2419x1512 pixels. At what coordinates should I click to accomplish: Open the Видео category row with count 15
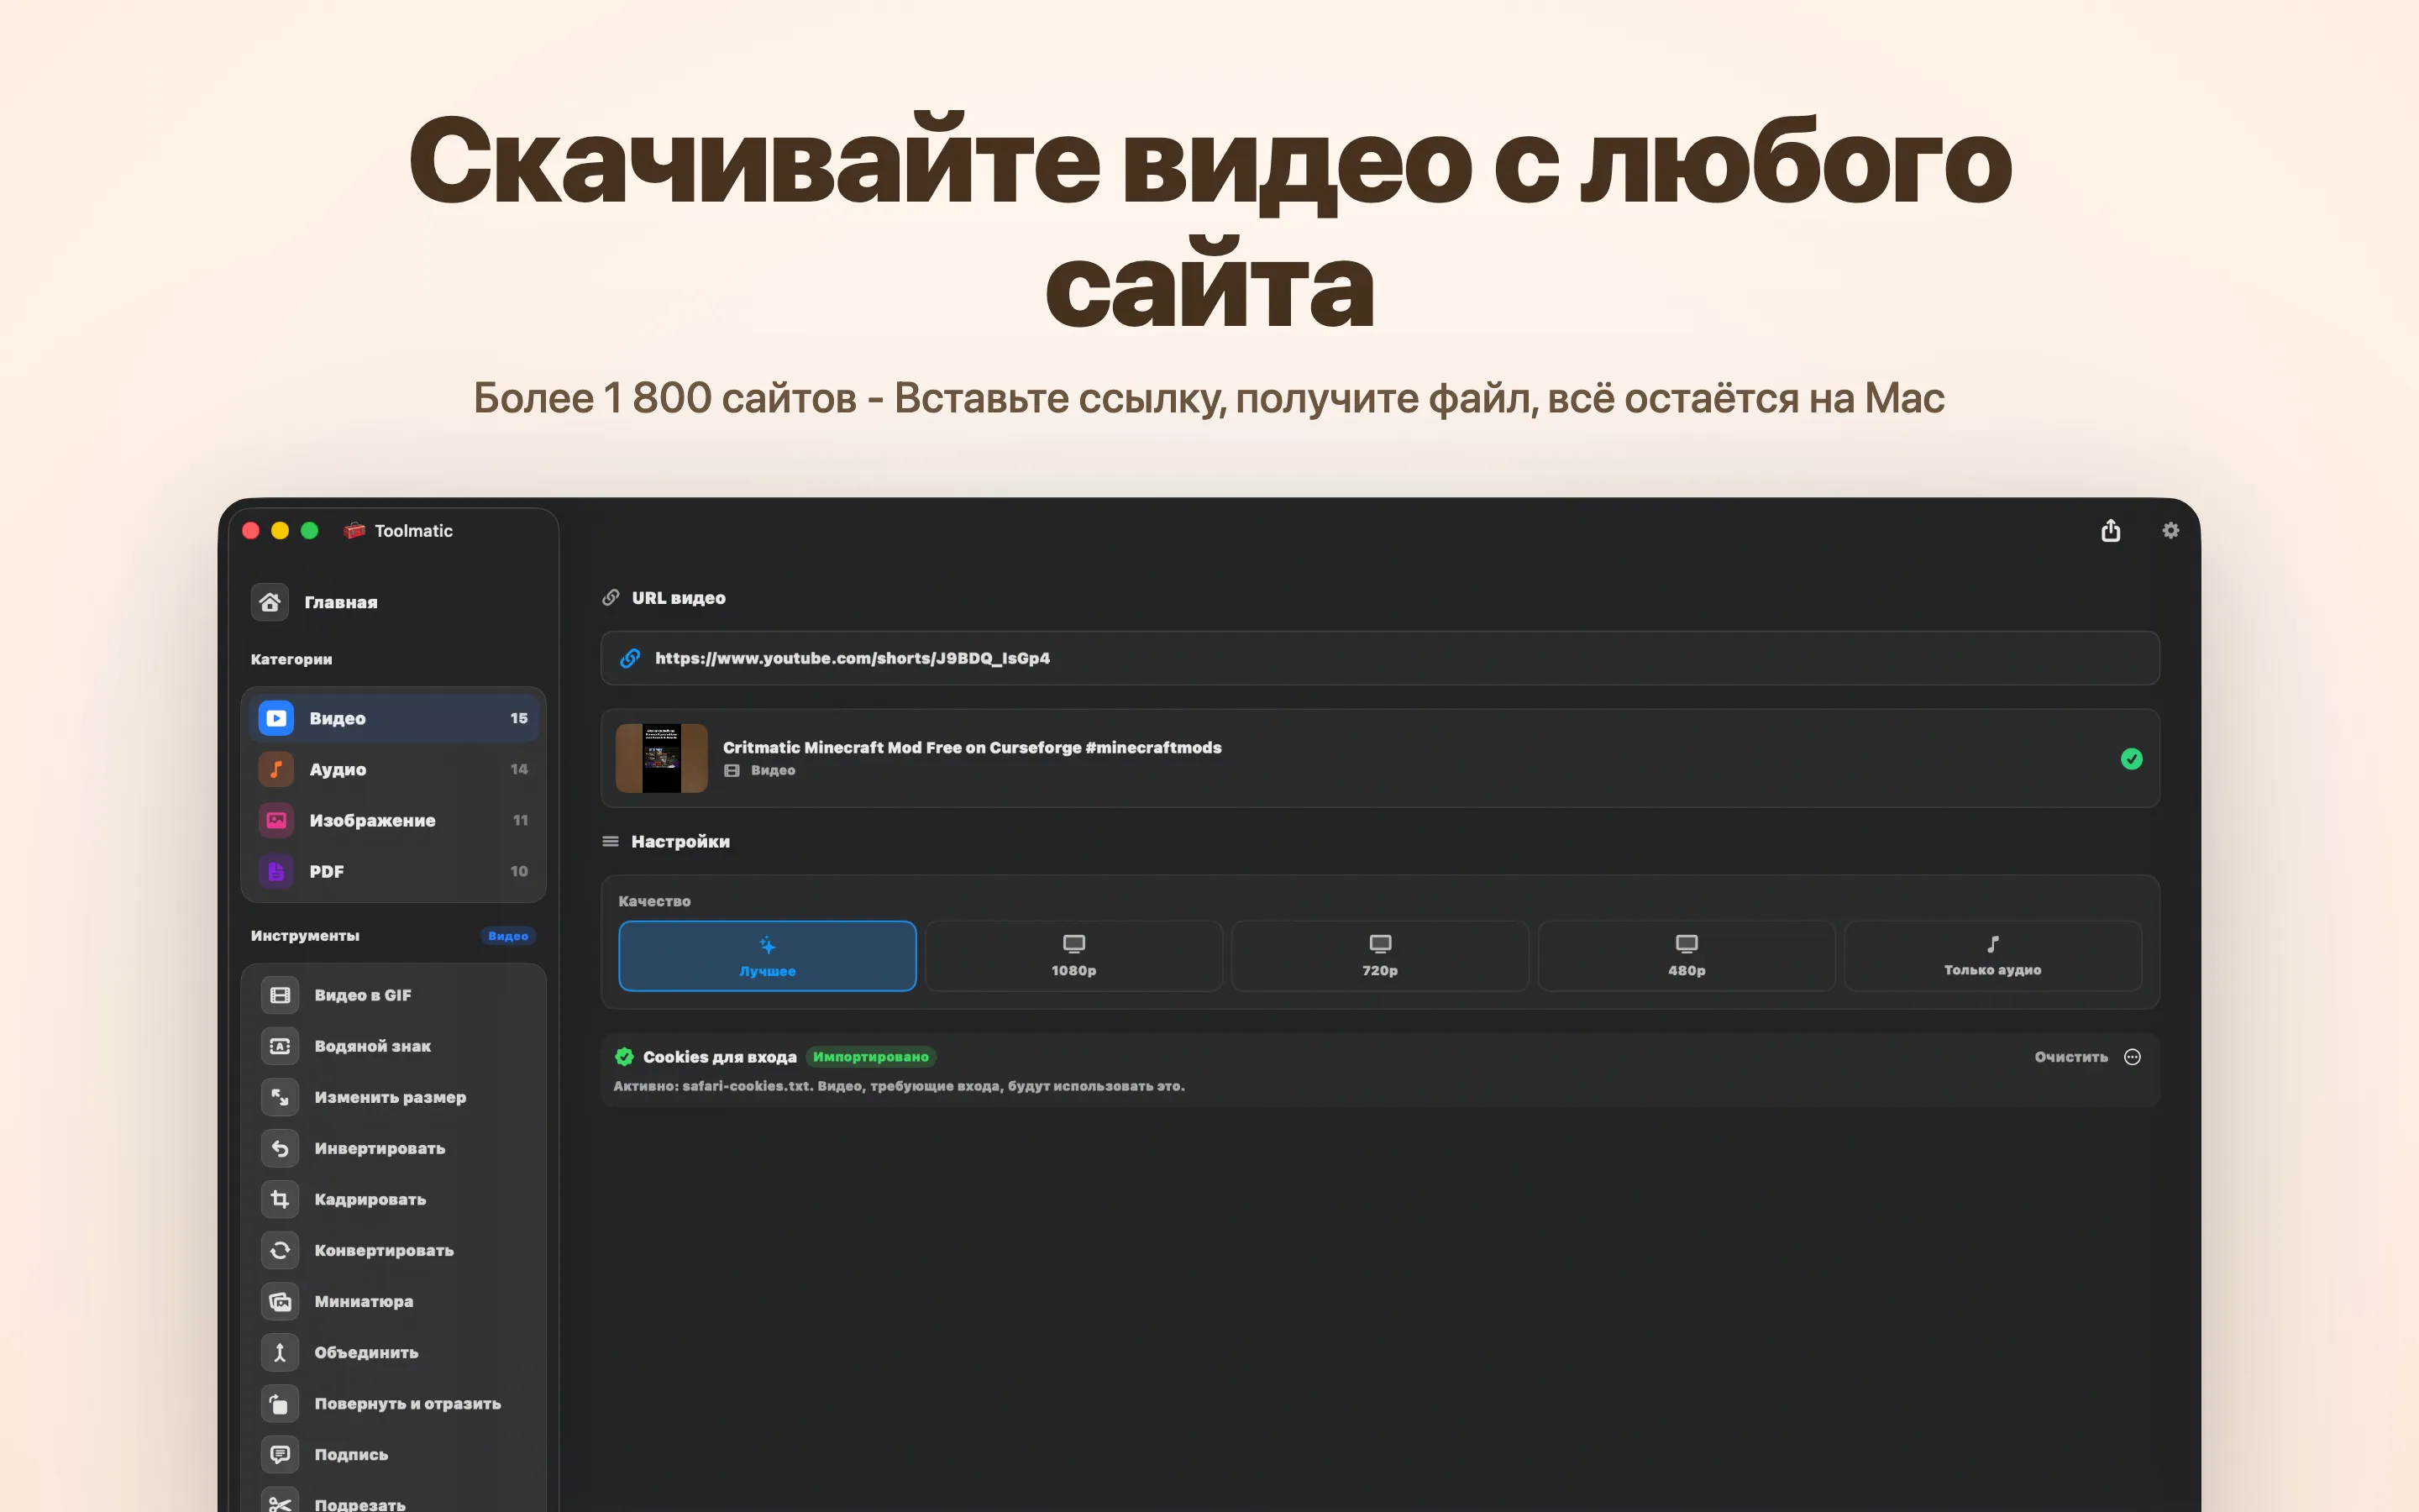point(394,718)
